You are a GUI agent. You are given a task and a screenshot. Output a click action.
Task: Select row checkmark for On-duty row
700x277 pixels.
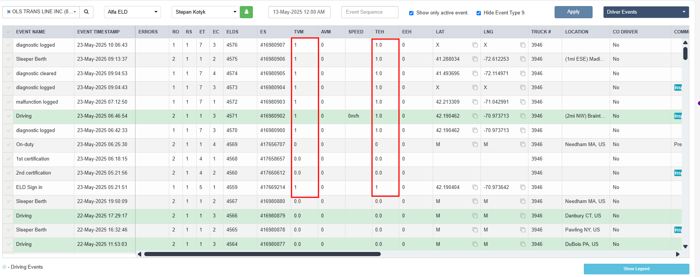pyautogui.click(x=8, y=145)
